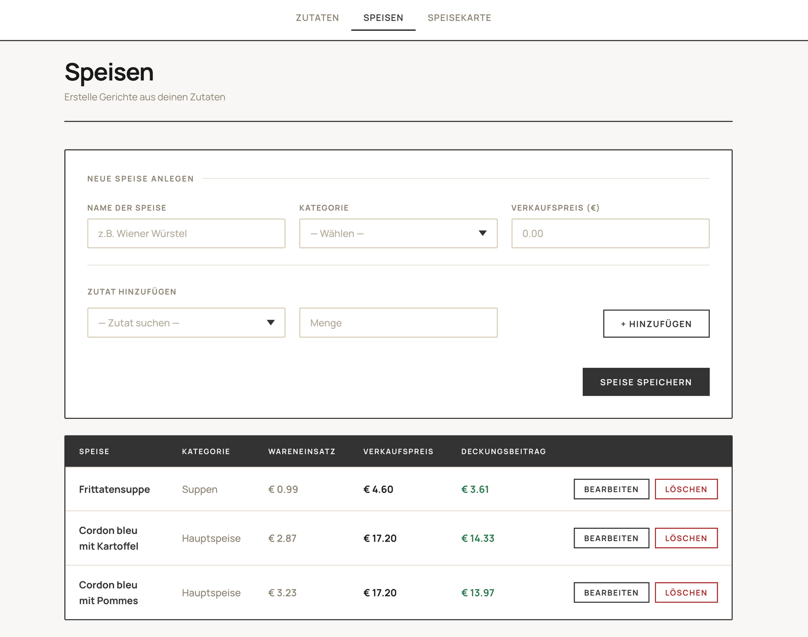
Task: Click the € 14.33 Deckungsbeitrag value
Action: pyautogui.click(x=478, y=538)
